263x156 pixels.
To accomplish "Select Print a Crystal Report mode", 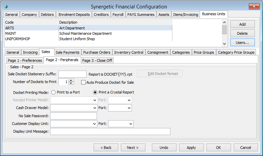I will [x=95, y=92].
